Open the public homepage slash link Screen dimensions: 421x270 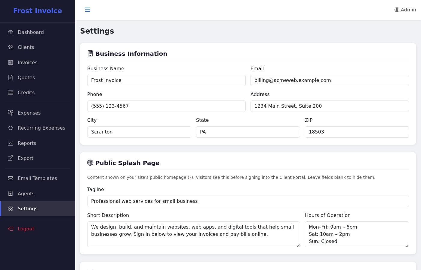tap(191, 177)
